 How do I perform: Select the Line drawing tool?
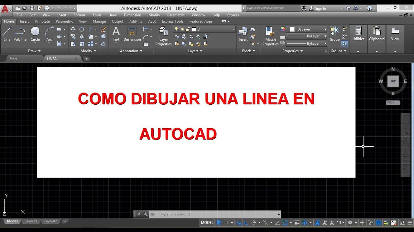pos(7,34)
